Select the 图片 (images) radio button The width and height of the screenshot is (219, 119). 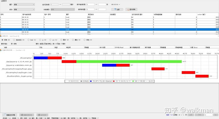click(61, 40)
